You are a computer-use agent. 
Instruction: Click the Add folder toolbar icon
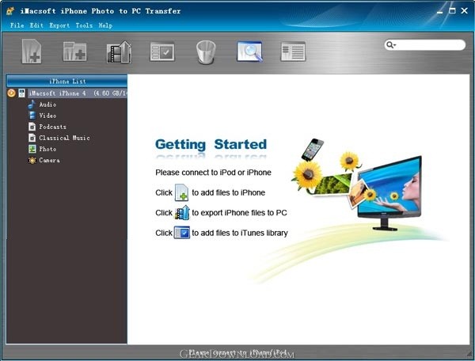click(x=74, y=51)
